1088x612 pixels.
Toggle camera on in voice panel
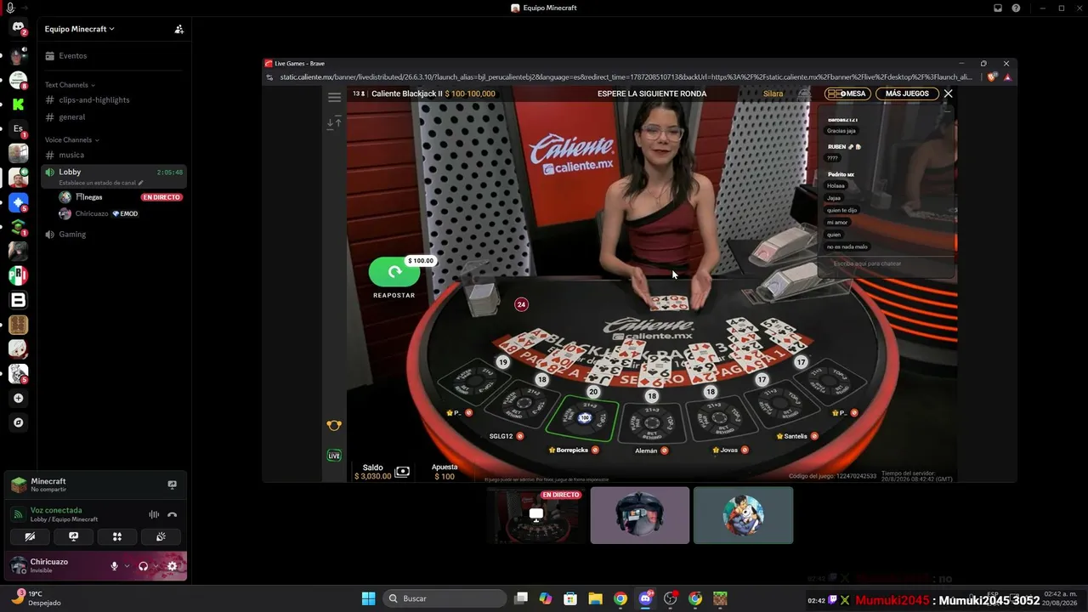(31, 536)
